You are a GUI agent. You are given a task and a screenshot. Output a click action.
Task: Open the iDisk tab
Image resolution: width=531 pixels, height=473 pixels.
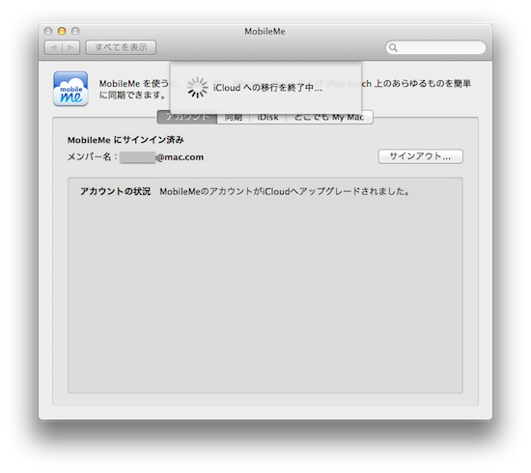pos(267,118)
